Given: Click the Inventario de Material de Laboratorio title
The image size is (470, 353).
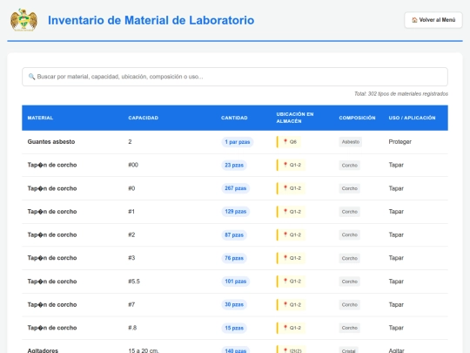Looking at the screenshot, I should click(x=151, y=20).
